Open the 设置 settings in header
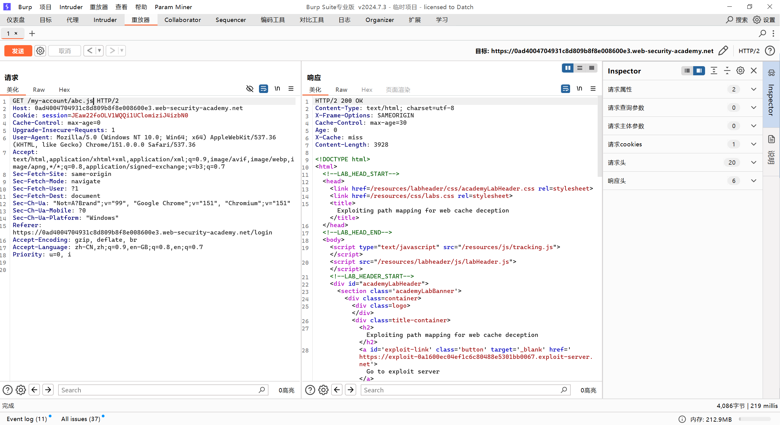This screenshot has height=425, width=780. click(x=764, y=20)
